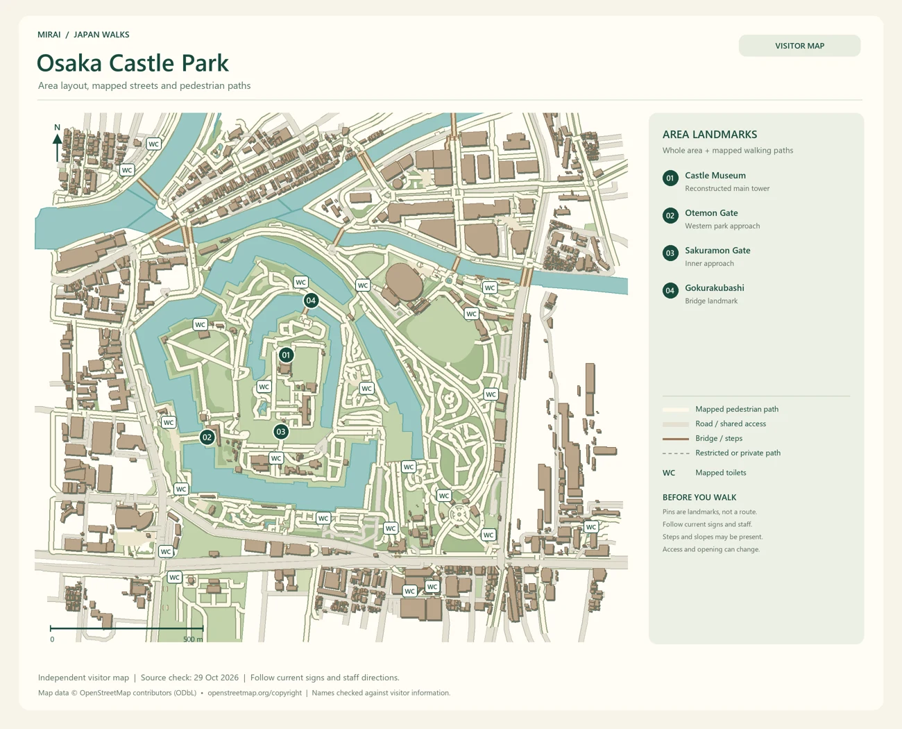Select the 04 badge beside Gokurakubashi
This screenshot has height=729, width=902.
click(x=670, y=291)
